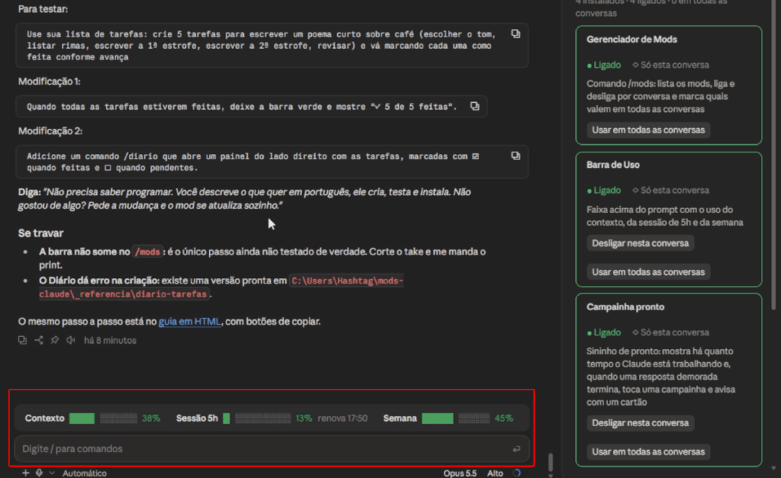
Task: Copy the Modificação 1 code snippet
Action: coord(474,106)
